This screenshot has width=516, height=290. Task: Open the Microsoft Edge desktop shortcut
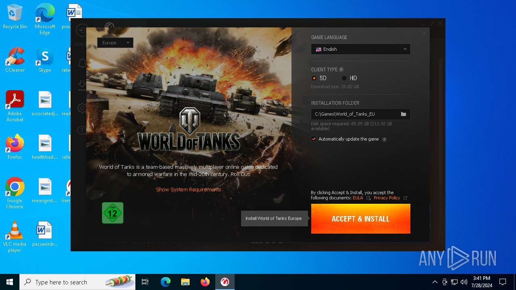(45, 19)
